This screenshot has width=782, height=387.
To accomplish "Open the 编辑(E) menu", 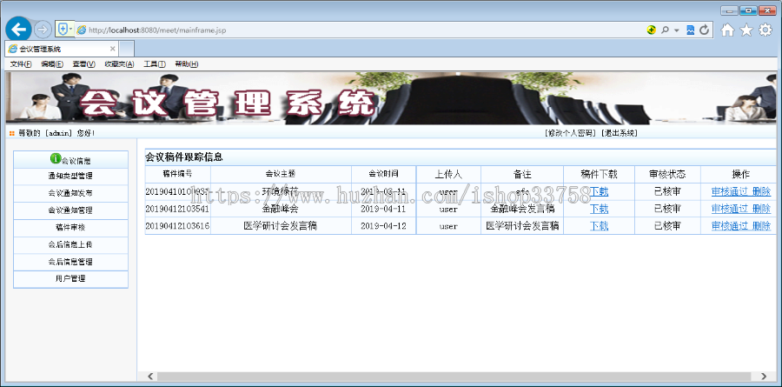I will point(52,63).
